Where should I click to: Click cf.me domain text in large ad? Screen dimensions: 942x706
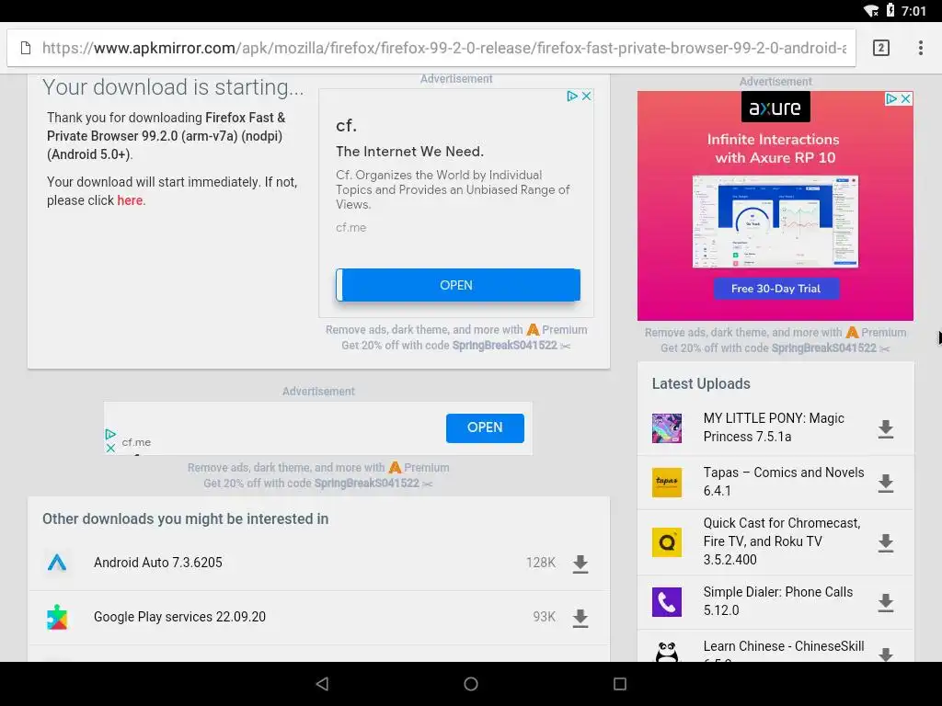(x=350, y=228)
